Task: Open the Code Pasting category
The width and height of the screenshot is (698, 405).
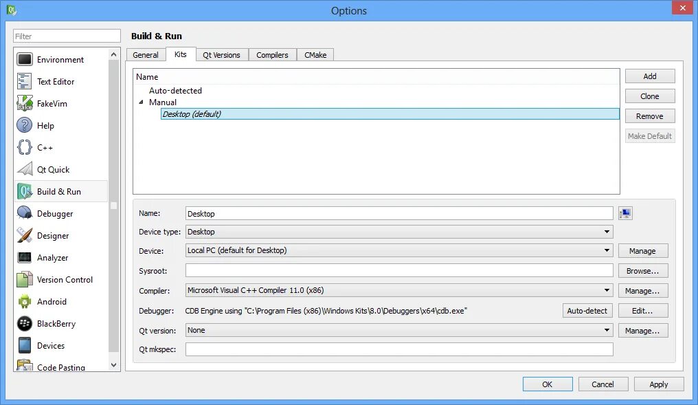Action: point(61,365)
